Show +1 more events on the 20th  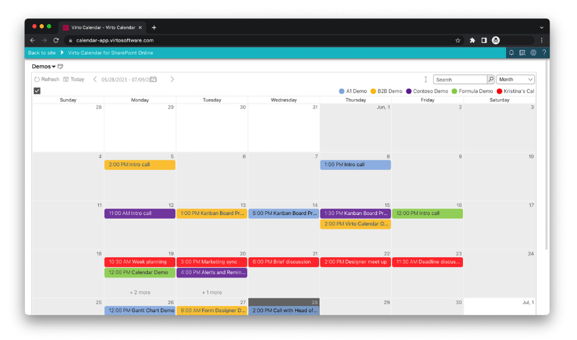pyautogui.click(x=212, y=292)
